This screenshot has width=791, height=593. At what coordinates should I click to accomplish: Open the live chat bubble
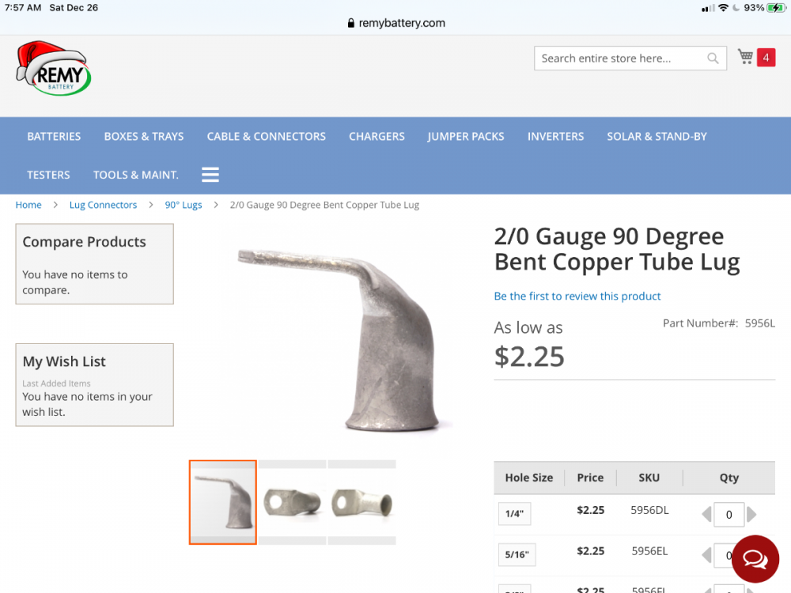click(755, 559)
